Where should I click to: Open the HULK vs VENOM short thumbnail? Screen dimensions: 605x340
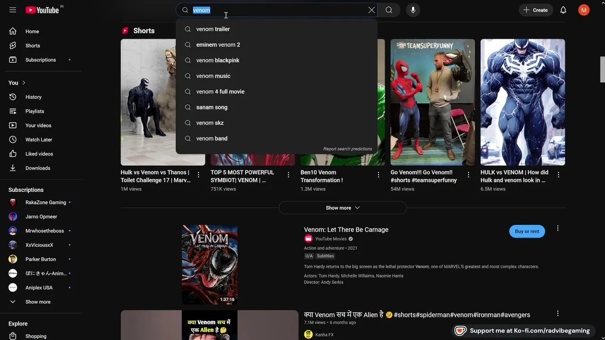coord(523,102)
